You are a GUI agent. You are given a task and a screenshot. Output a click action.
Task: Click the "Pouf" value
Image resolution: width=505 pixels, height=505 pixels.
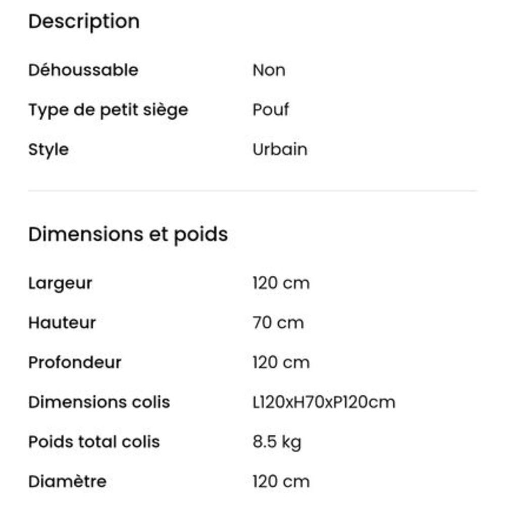click(271, 110)
